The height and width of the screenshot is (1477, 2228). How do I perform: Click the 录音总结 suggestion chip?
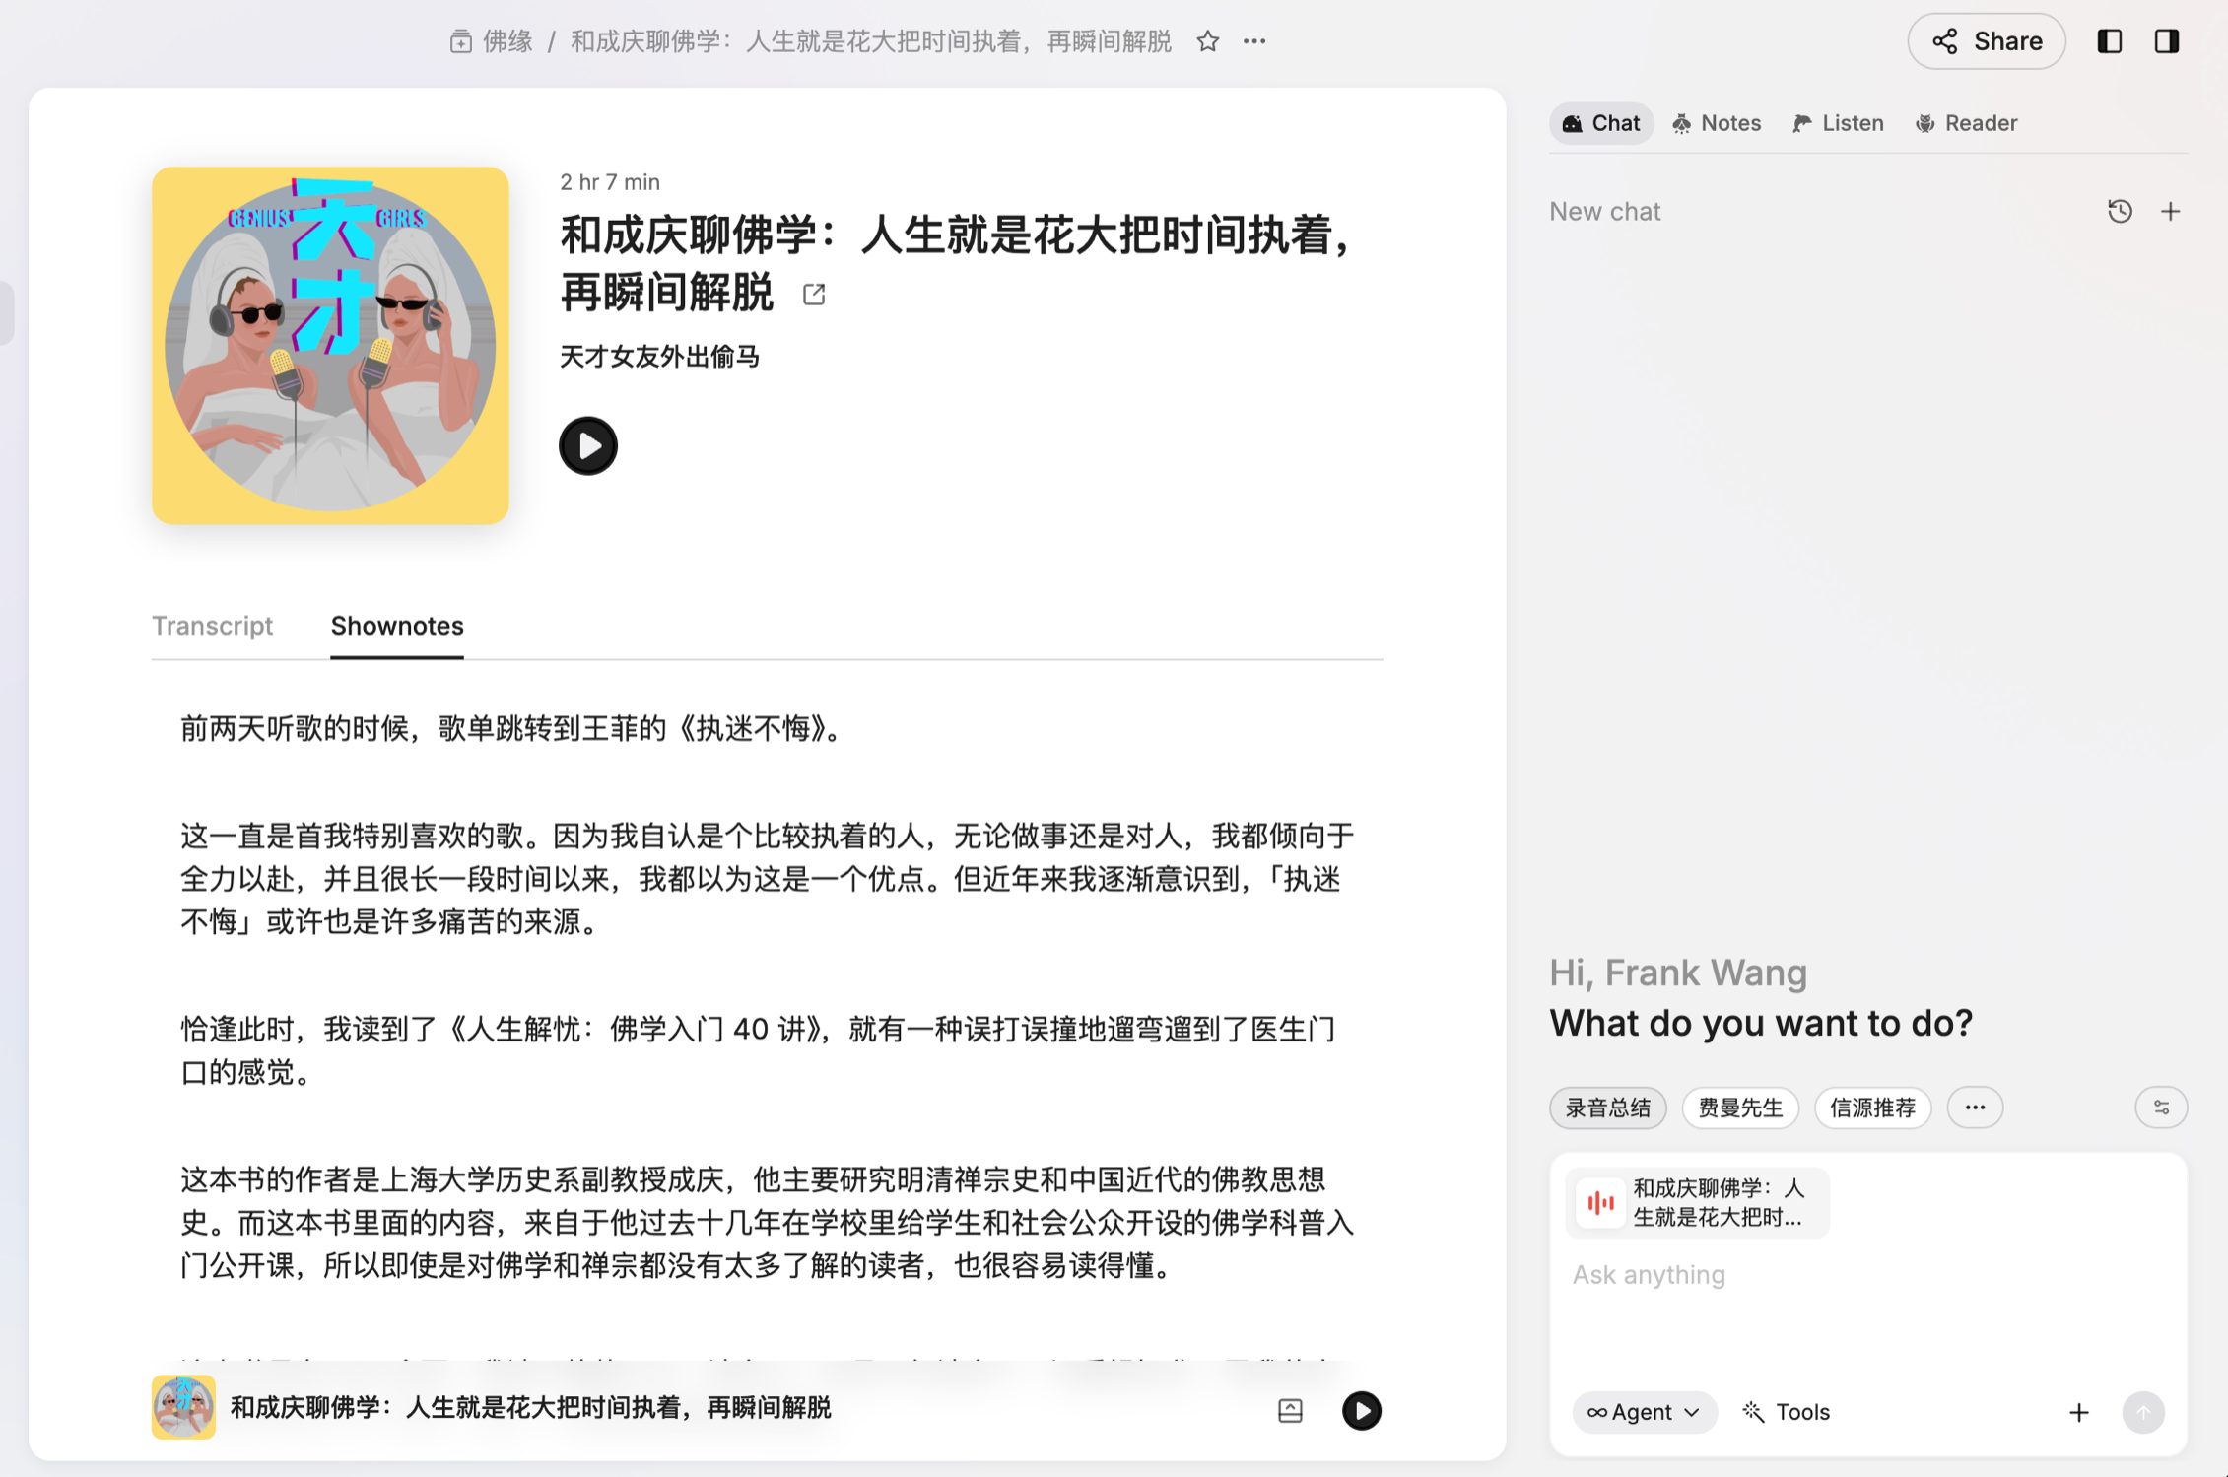[1607, 1108]
